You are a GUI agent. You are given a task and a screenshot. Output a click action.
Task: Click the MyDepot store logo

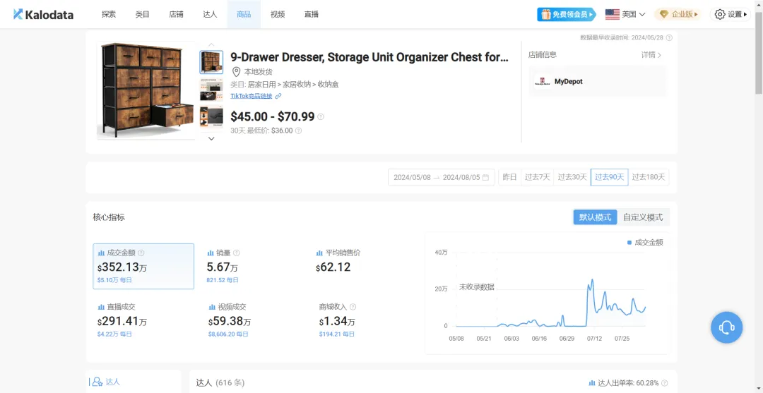542,82
